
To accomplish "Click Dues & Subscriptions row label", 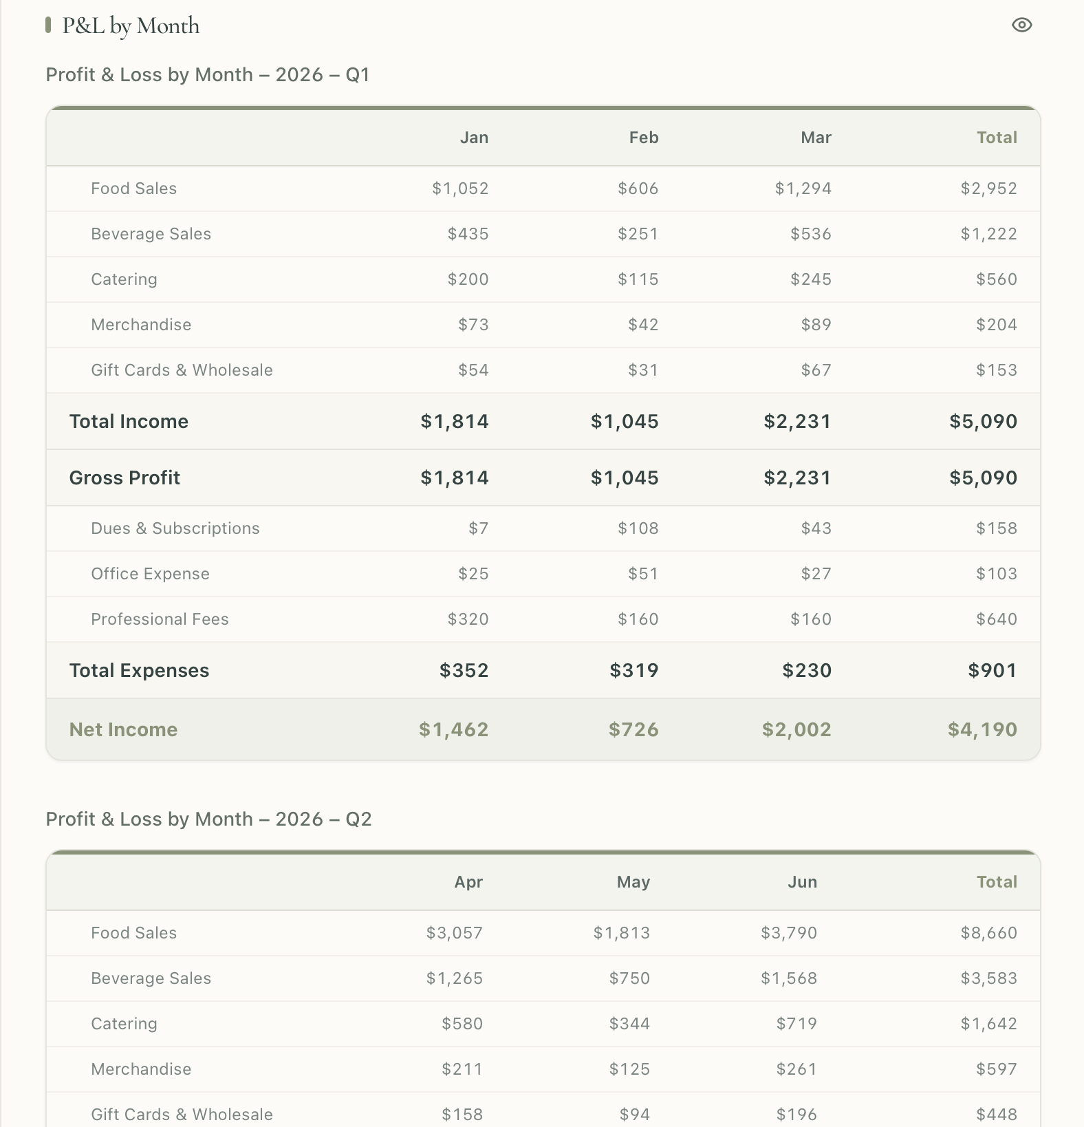I will (x=175, y=528).
